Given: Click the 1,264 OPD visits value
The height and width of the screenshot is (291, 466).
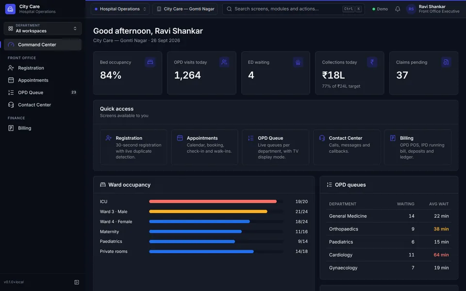Looking at the screenshot, I should (x=187, y=75).
